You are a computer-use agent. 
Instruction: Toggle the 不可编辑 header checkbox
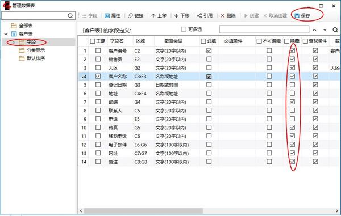[x=259, y=41]
